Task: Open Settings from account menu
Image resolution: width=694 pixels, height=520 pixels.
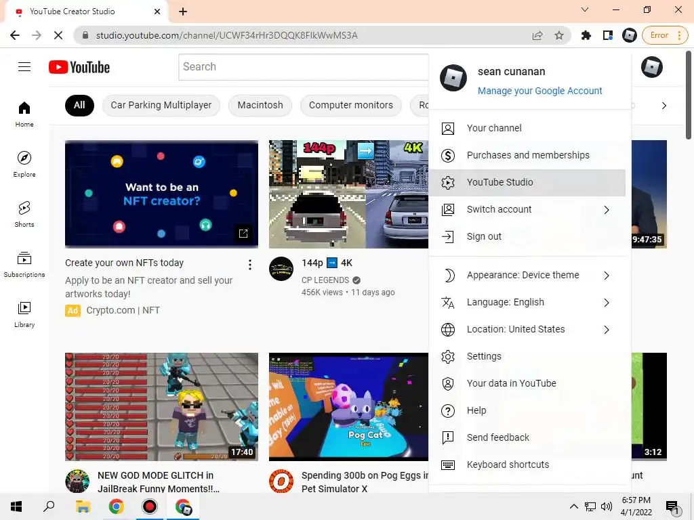Action: (527, 356)
